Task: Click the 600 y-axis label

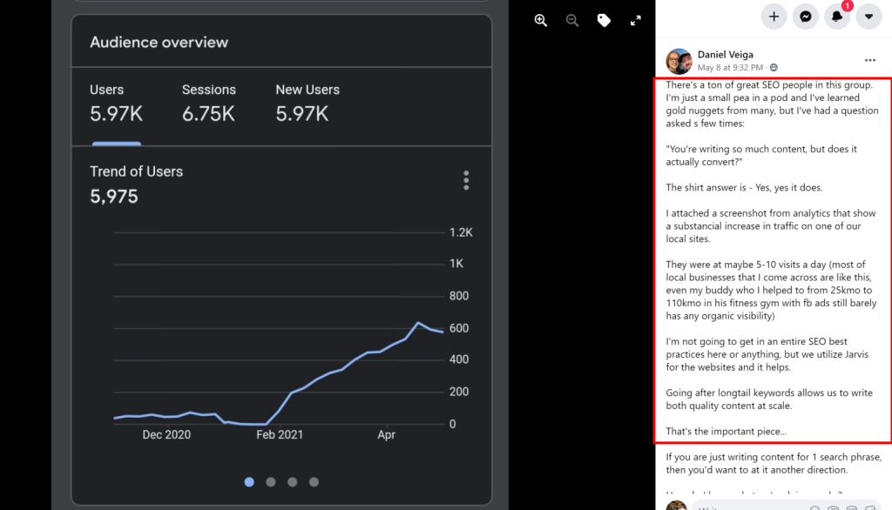Action: click(x=459, y=328)
